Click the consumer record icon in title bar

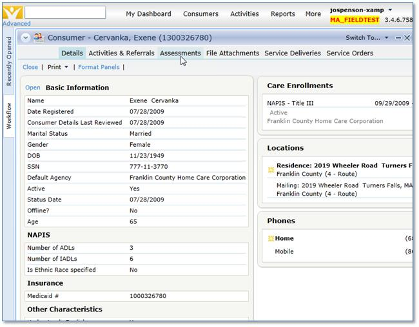pos(39,38)
